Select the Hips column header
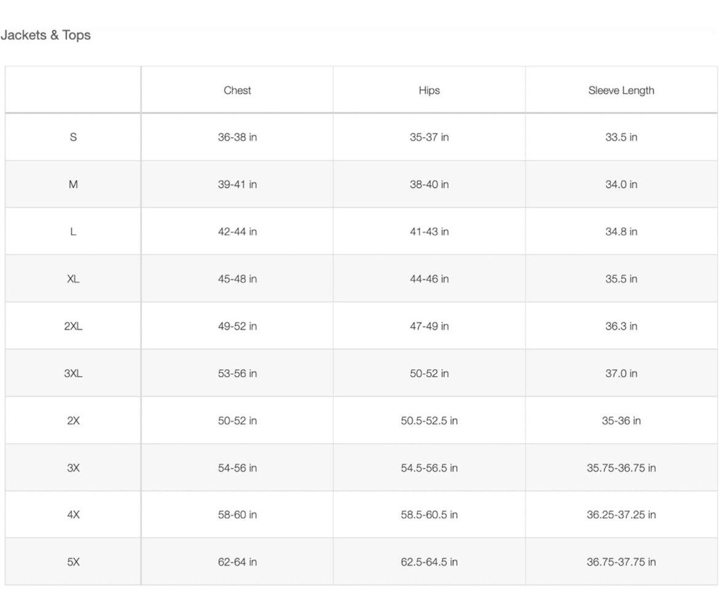 pos(429,90)
